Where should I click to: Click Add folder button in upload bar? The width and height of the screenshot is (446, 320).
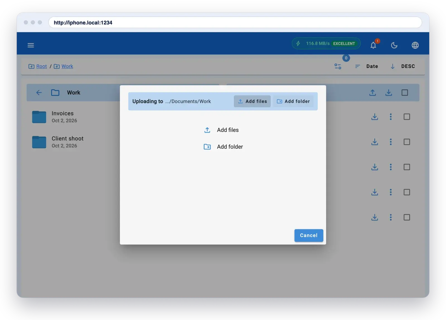pyautogui.click(x=293, y=101)
